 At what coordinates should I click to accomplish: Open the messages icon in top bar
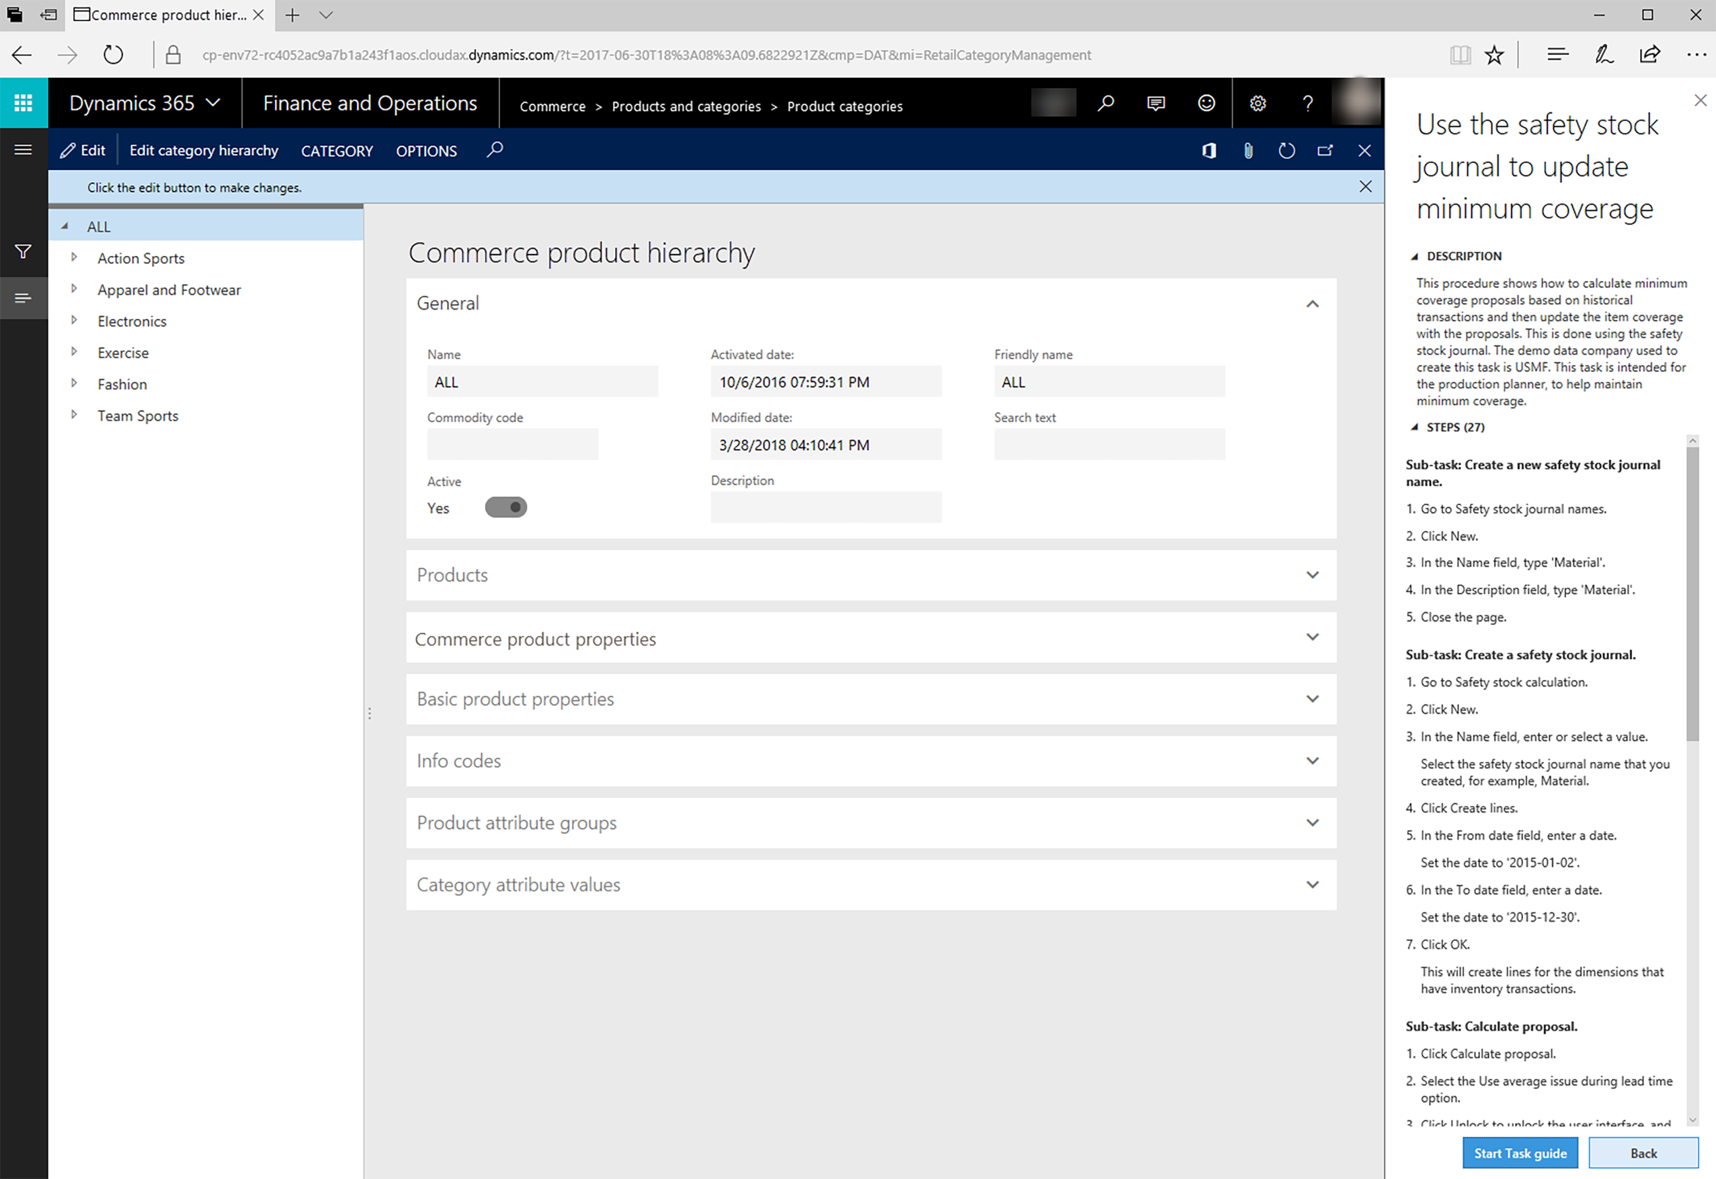pyautogui.click(x=1156, y=103)
